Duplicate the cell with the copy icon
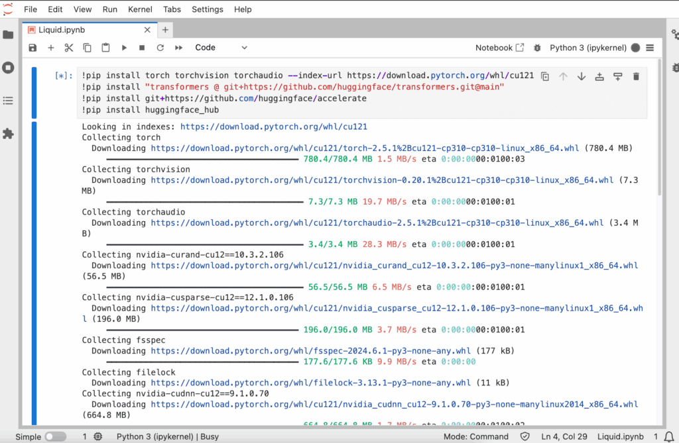679x443 pixels. (x=545, y=77)
